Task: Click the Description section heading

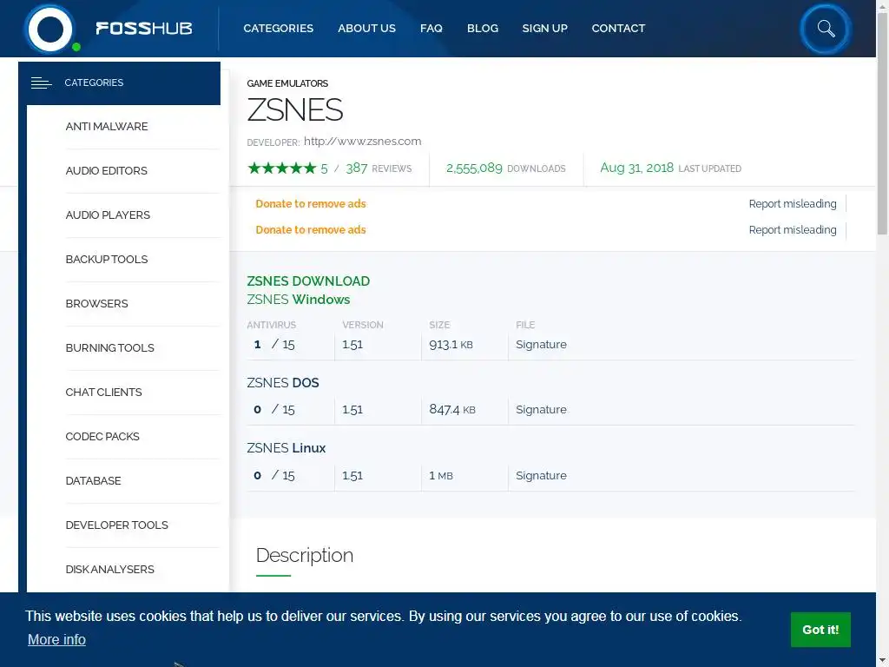Action: [x=305, y=555]
